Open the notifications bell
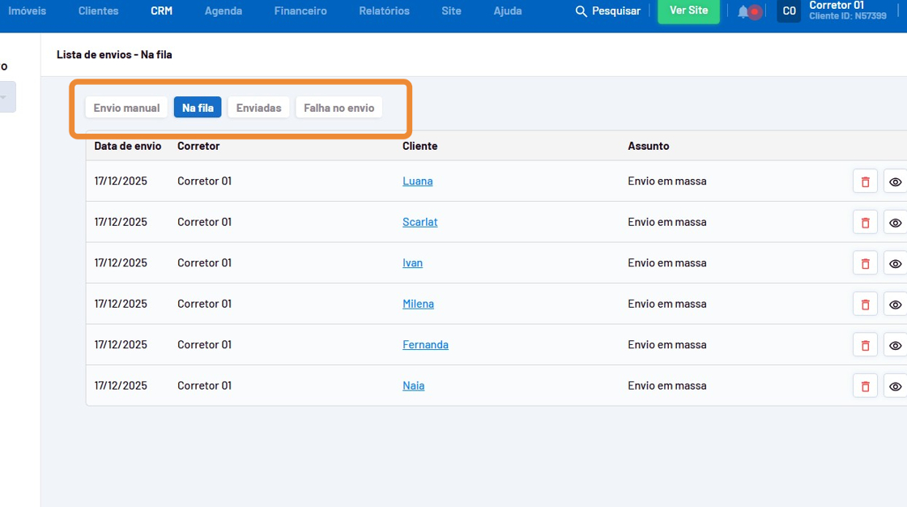The width and height of the screenshot is (907, 507). point(743,11)
